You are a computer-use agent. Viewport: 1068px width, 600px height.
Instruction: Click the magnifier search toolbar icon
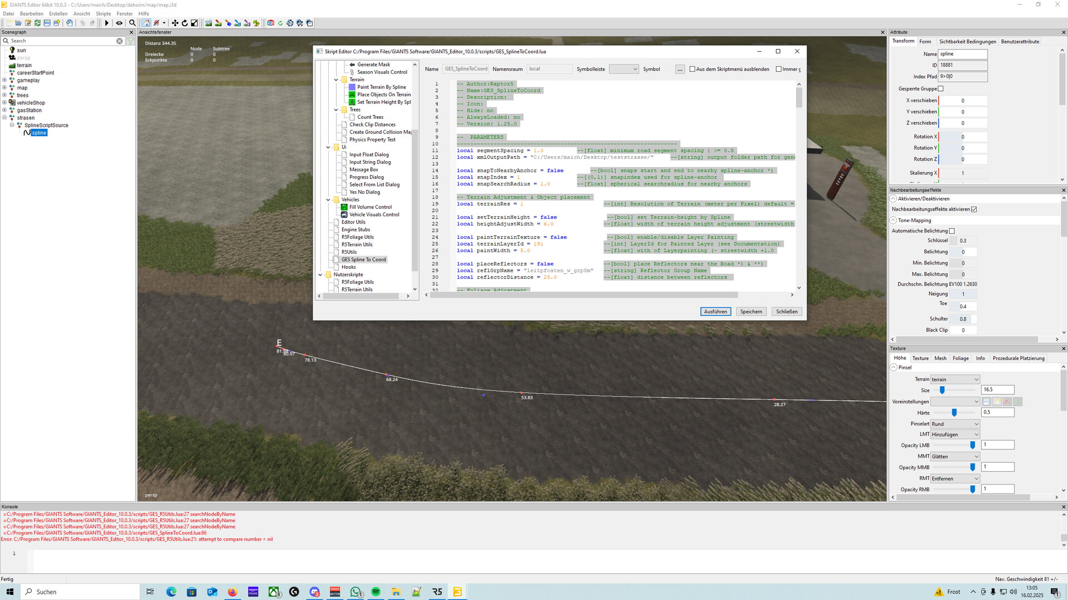point(132,23)
